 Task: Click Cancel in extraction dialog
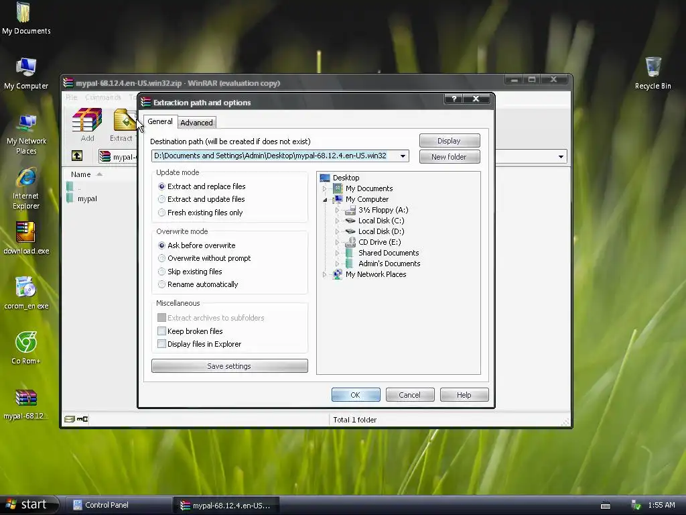(409, 395)
